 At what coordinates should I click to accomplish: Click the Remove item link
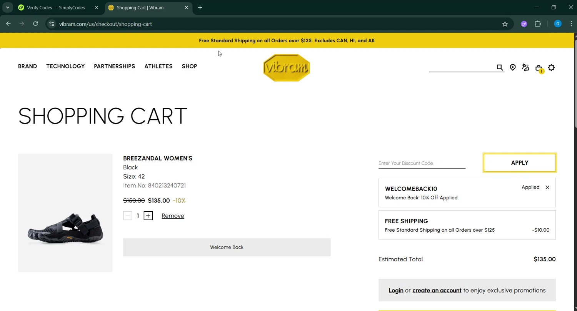[173, 216]
